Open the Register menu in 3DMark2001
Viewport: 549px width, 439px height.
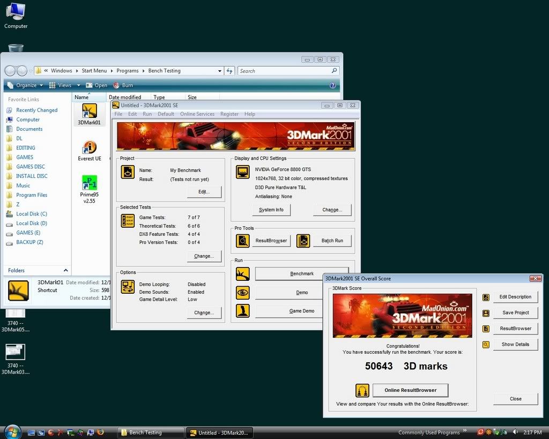(229, 114)
